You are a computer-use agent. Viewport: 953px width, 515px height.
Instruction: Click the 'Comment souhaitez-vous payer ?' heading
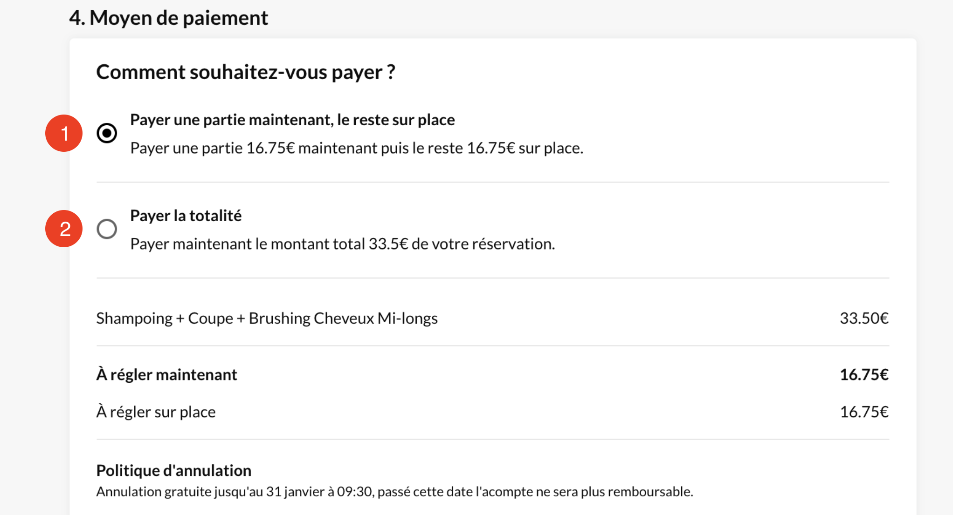click(x=246, y=72)
